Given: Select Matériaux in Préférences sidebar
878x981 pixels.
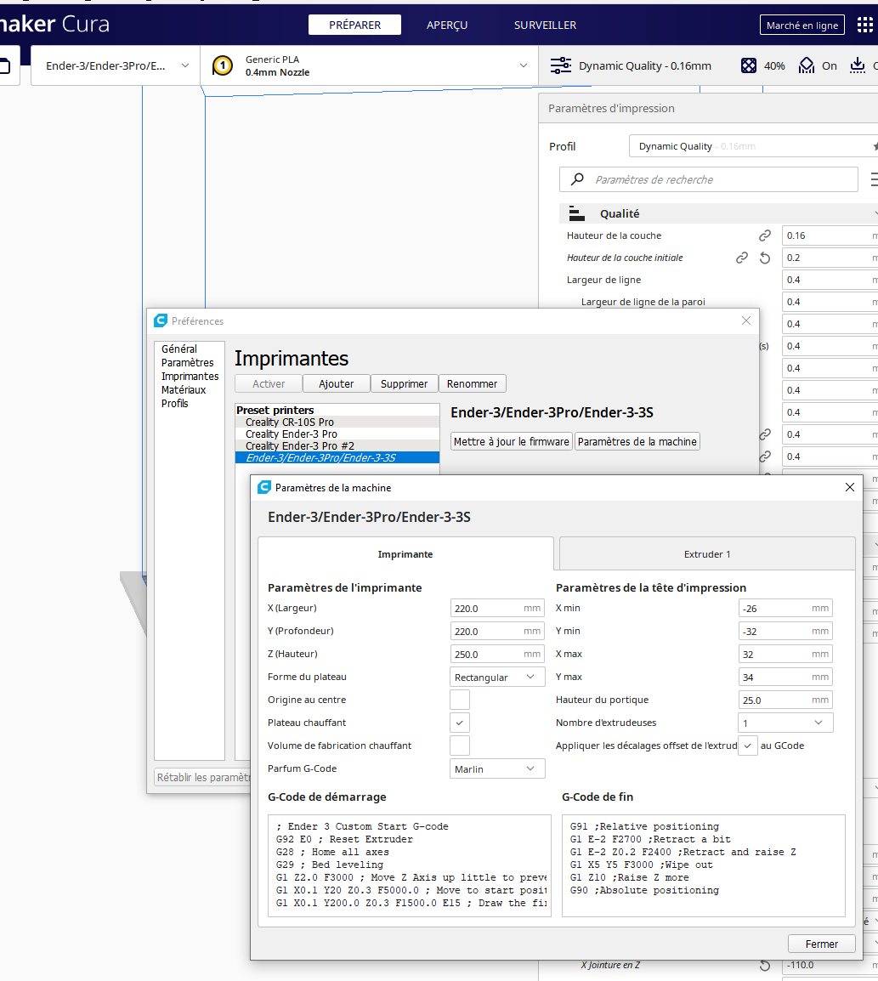Looking at the screenshot, I should pos(184,390).
